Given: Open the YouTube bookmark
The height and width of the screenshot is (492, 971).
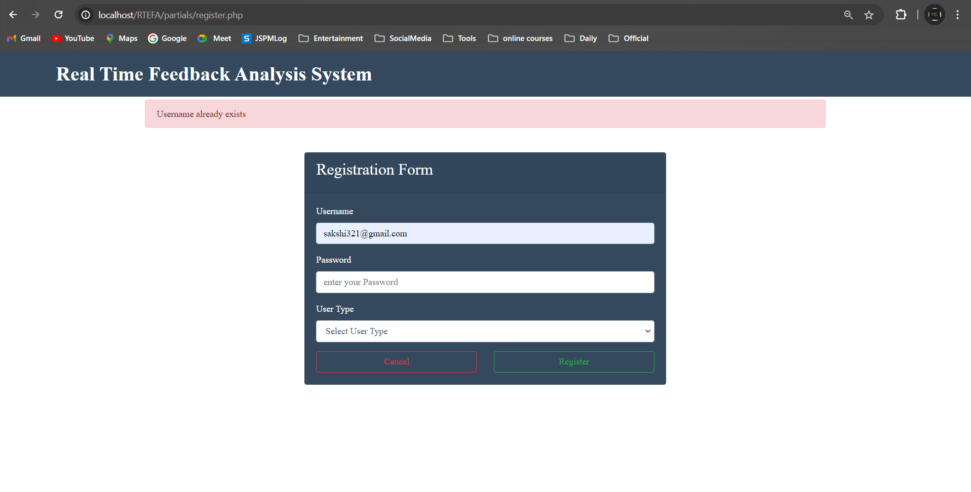Looking at the screenshot, I should point(73,38).
